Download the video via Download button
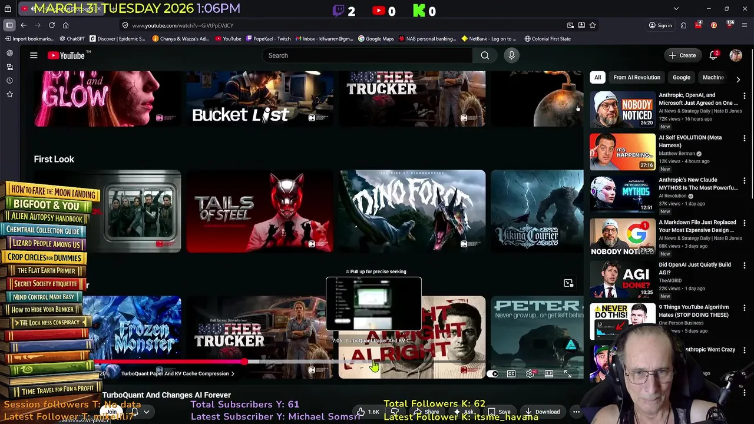Image resolution: width=754 pixels, height=424 pixels. pos(543,412)
